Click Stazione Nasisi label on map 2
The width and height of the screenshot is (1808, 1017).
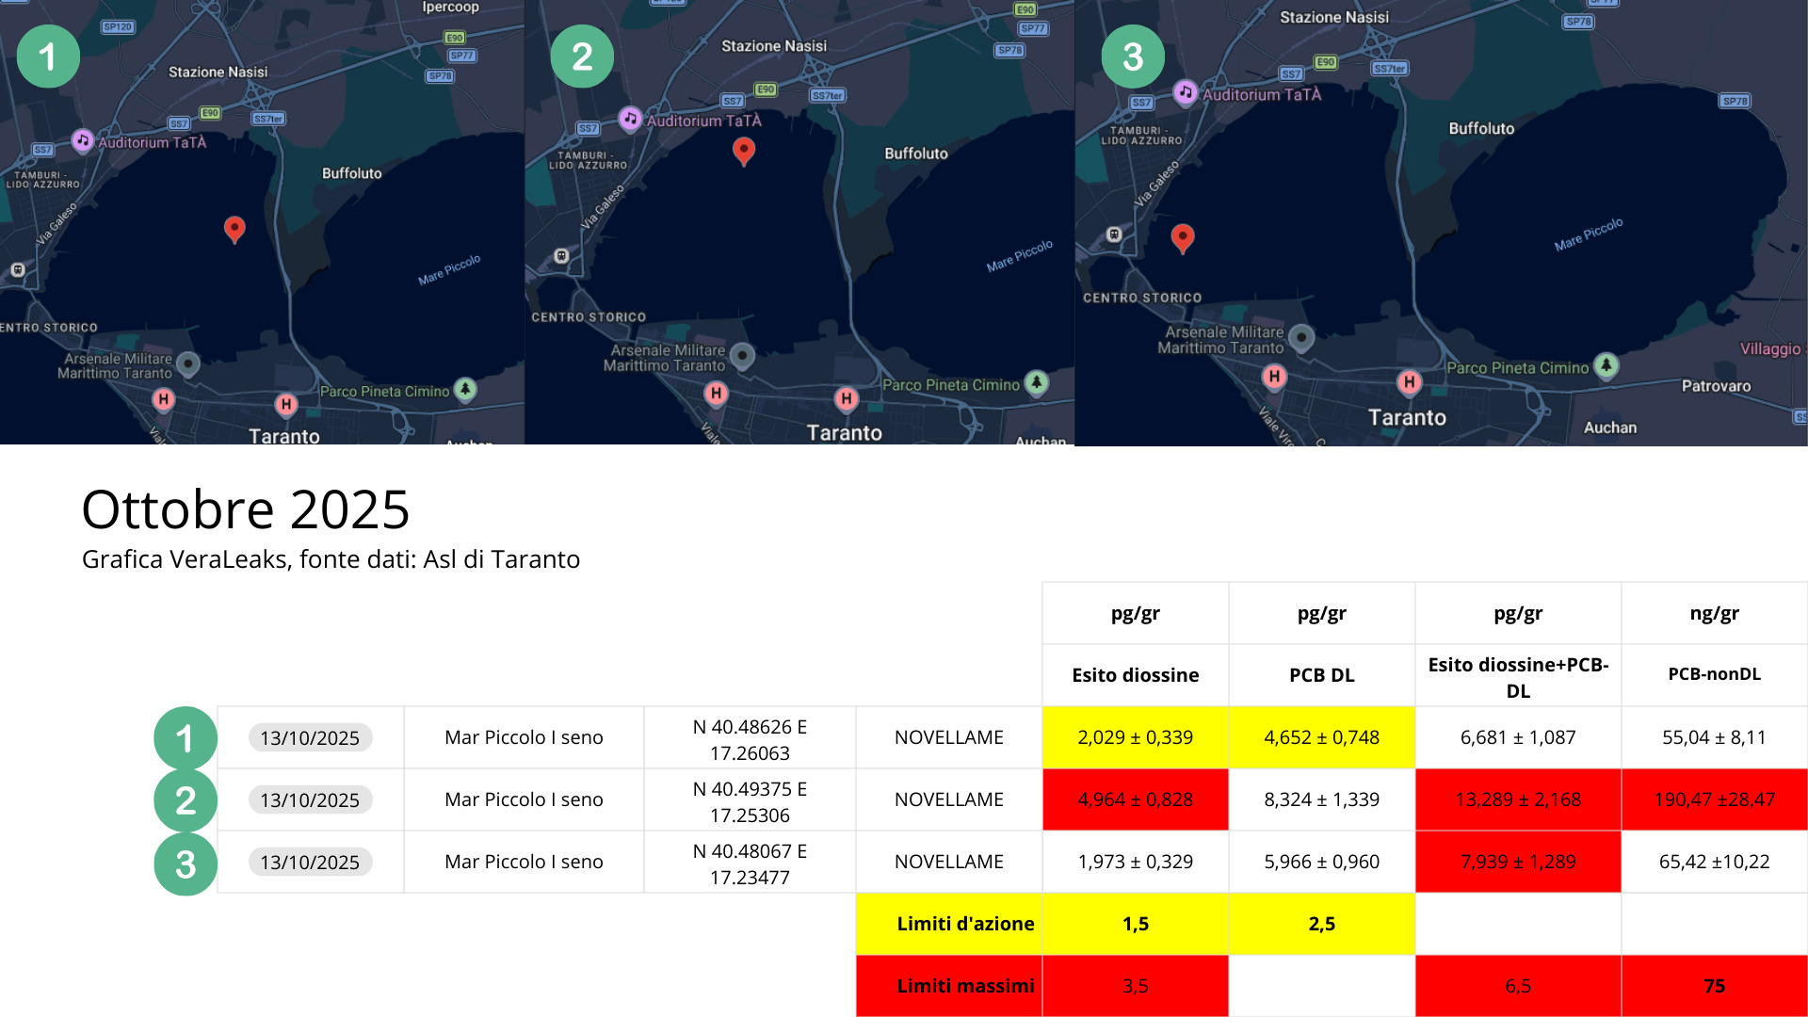(x=774, y=46)
